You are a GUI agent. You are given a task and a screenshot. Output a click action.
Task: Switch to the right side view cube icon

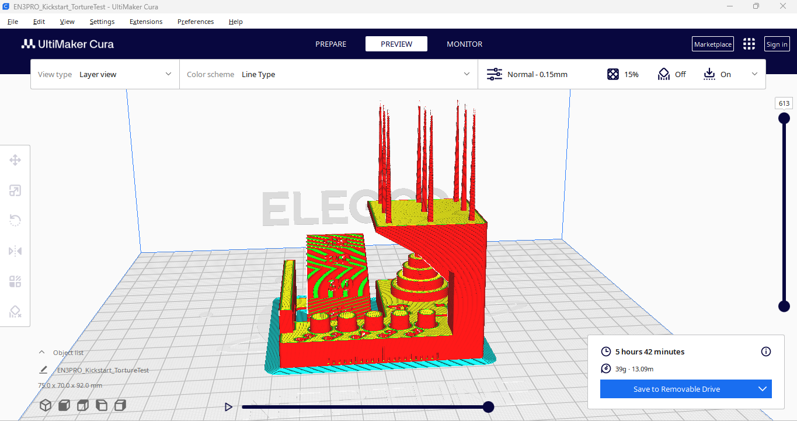(x=120, y=405)
